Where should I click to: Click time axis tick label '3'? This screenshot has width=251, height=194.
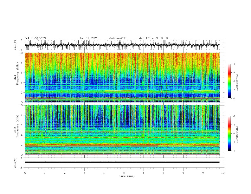(x=84, y=173)
